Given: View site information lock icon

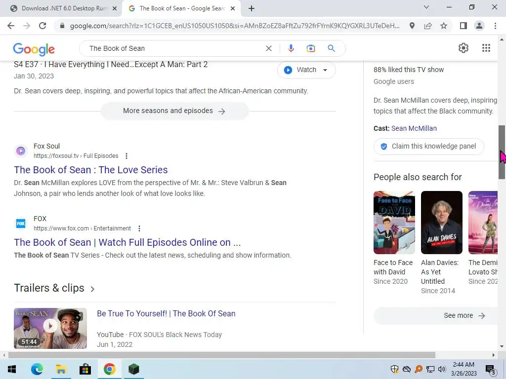Looking at the screenshot, I should tap(62, 26).
